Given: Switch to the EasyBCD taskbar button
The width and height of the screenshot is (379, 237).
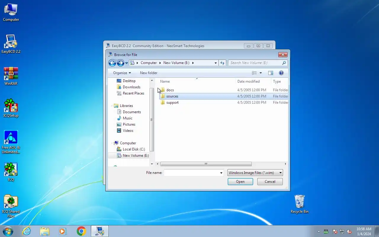Looking at the screenshot, I should (x=99, y=231).
